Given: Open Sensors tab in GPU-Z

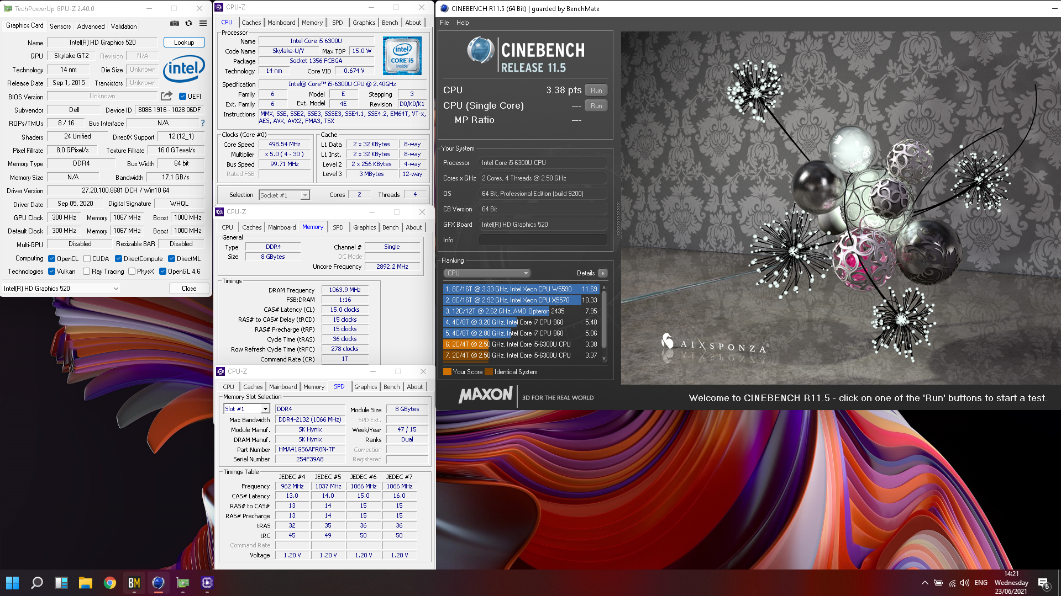Looking at the screenshot, I should [60, 26].
